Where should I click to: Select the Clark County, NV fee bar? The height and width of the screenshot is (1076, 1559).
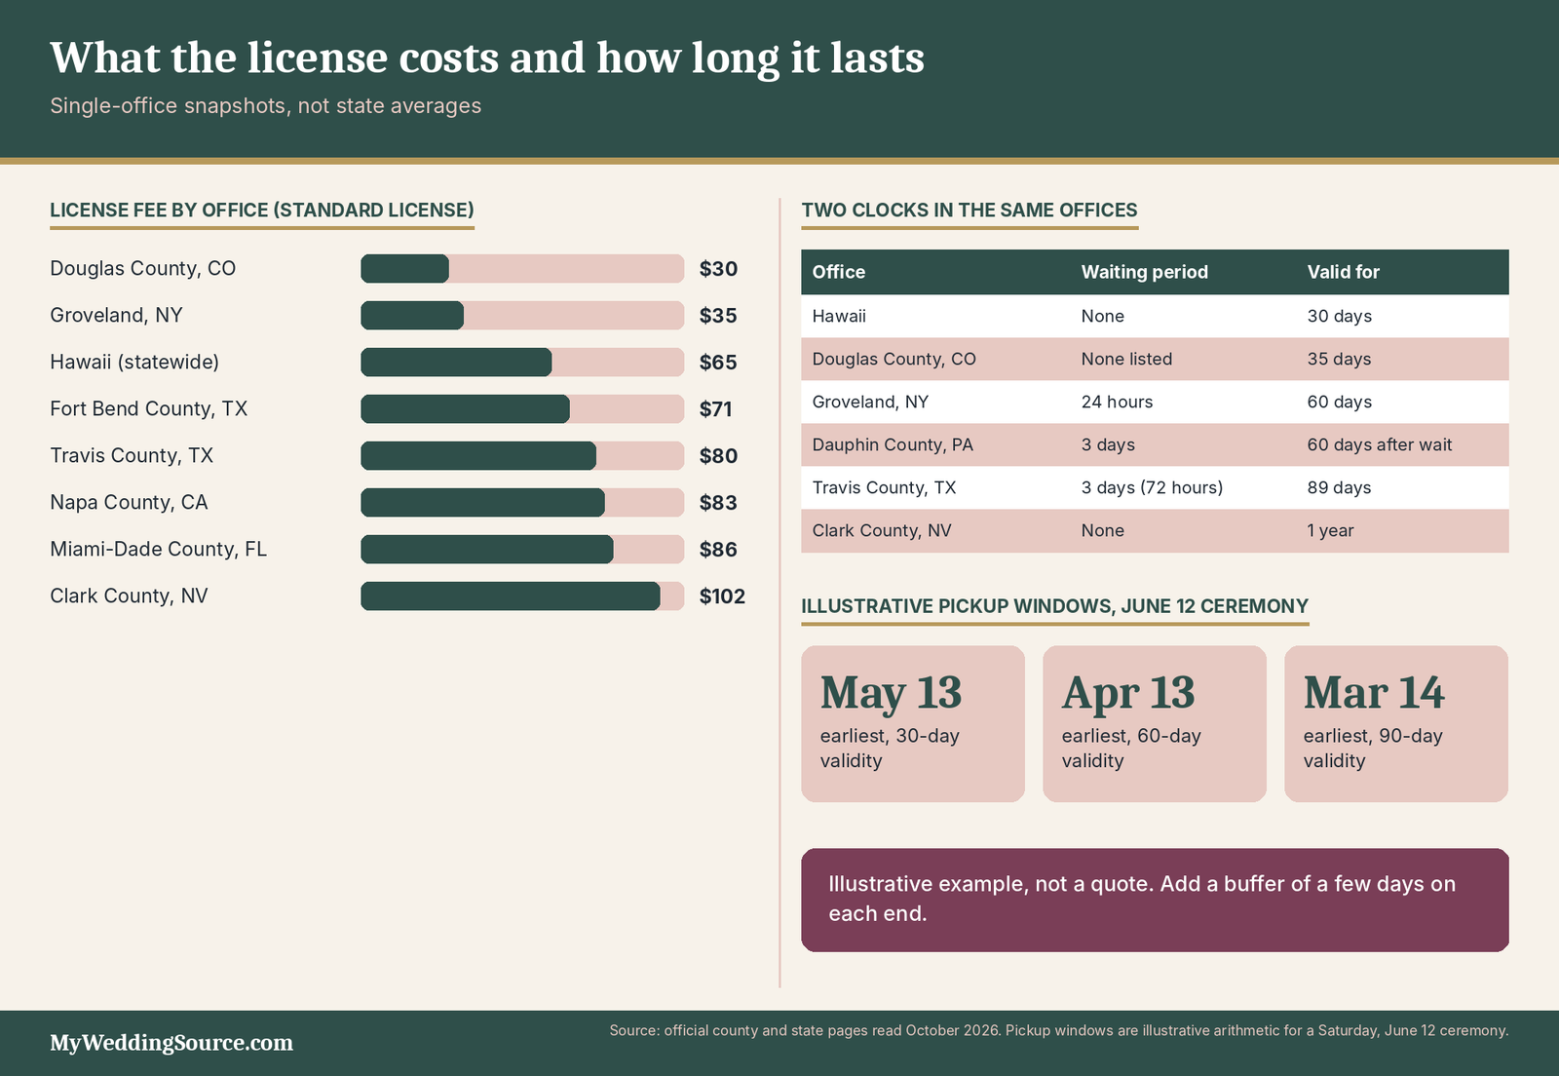click(x=522, y=596)
